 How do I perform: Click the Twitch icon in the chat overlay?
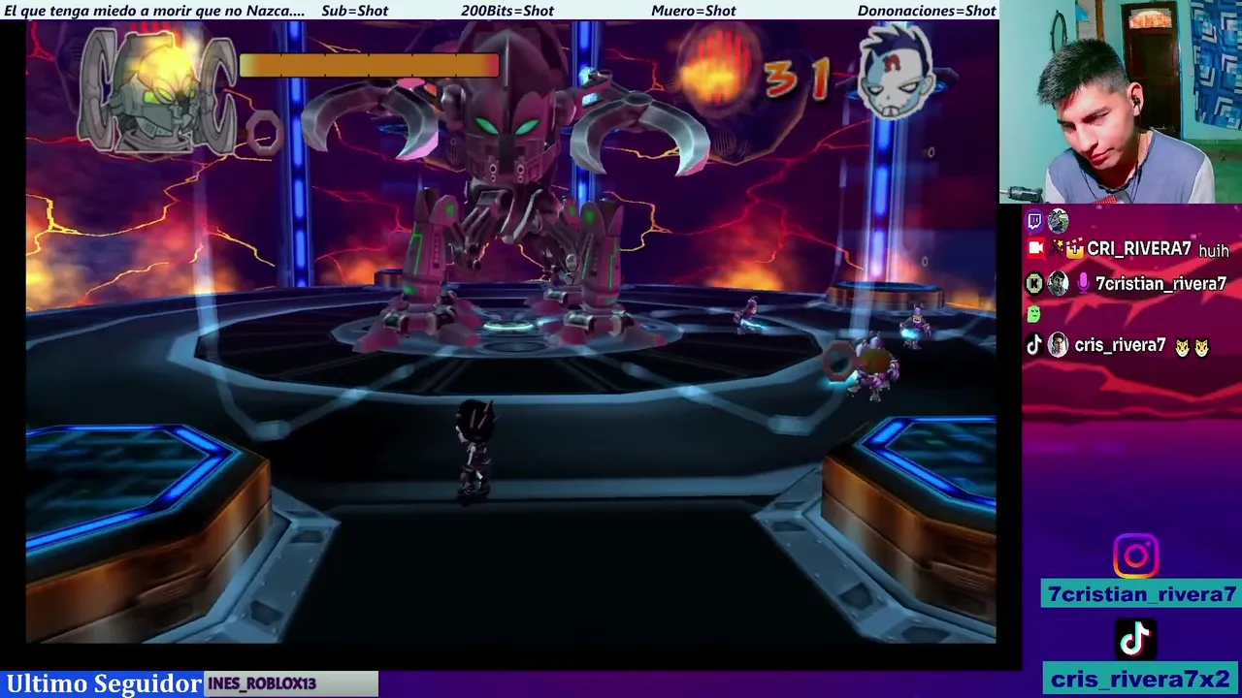[x=1035, y=221]
